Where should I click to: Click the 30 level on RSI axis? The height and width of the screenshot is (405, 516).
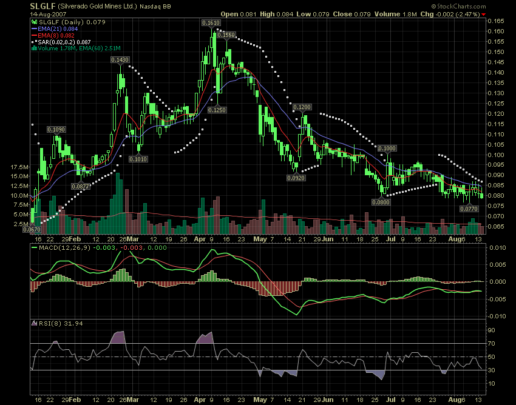(491, 370)
